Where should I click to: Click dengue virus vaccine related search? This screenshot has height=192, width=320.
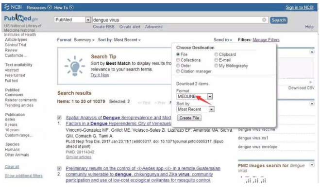[256, 129]
